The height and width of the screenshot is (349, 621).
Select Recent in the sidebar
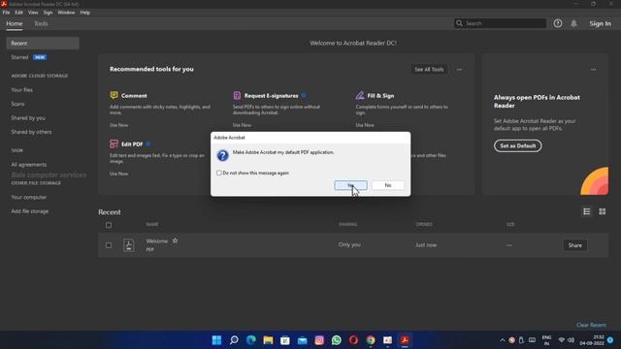point(43,43)
